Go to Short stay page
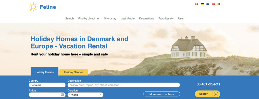259x99 pixels. click(x=110, y=18)
